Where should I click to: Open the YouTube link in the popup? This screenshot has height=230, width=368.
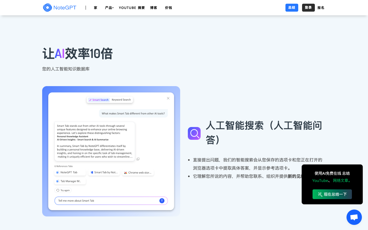coord(320,180)
